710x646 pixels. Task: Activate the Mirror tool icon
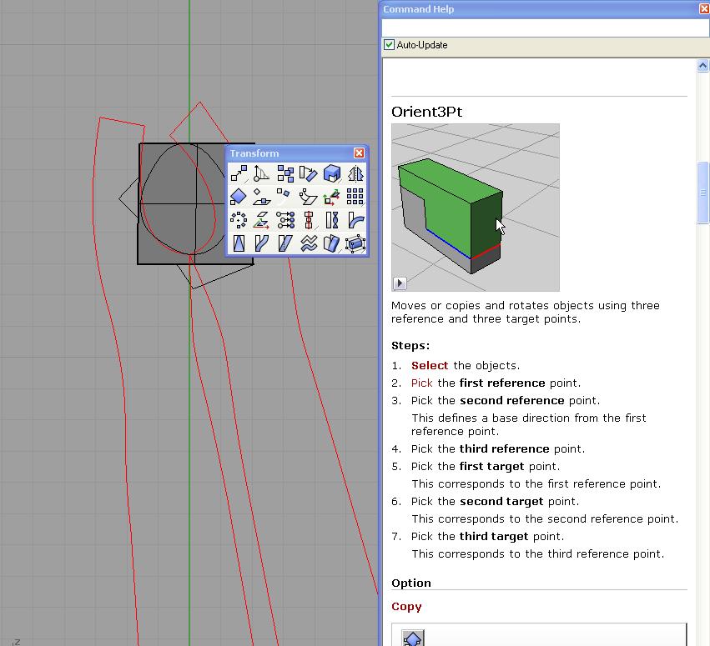355,173
